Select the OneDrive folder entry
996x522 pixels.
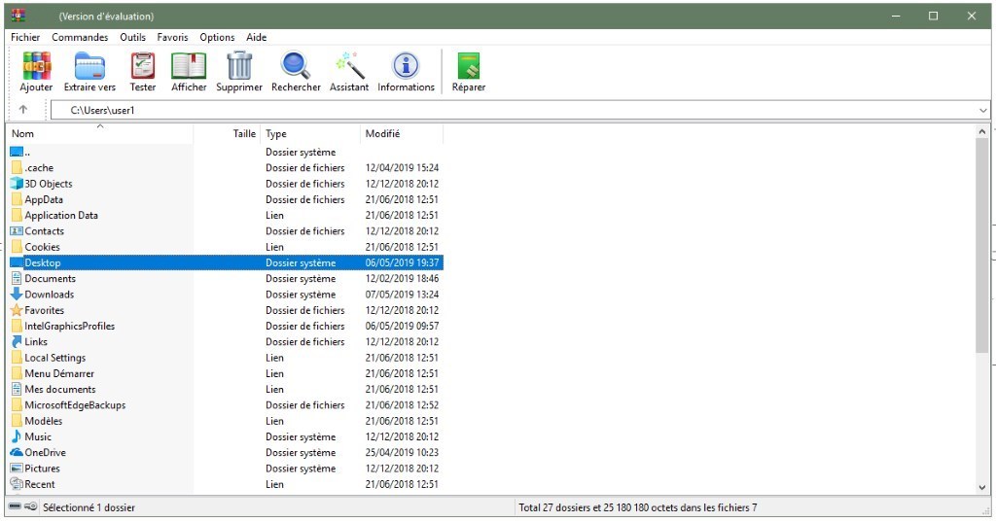coord(45,453)
